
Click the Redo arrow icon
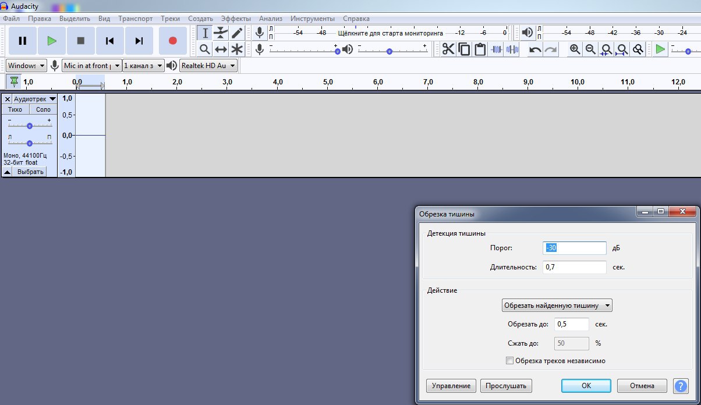click(x=550, y=49)
